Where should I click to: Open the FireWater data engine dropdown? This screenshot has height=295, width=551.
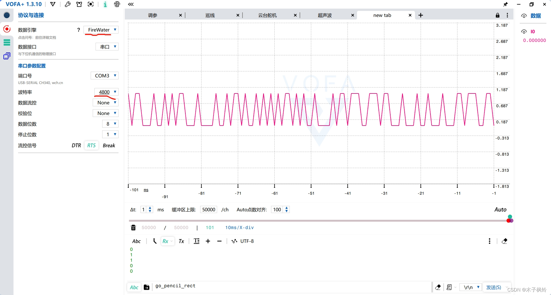click(101, 30)
